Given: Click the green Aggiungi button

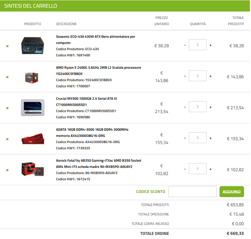Looking at the screenshot, I should pos(232,191).
